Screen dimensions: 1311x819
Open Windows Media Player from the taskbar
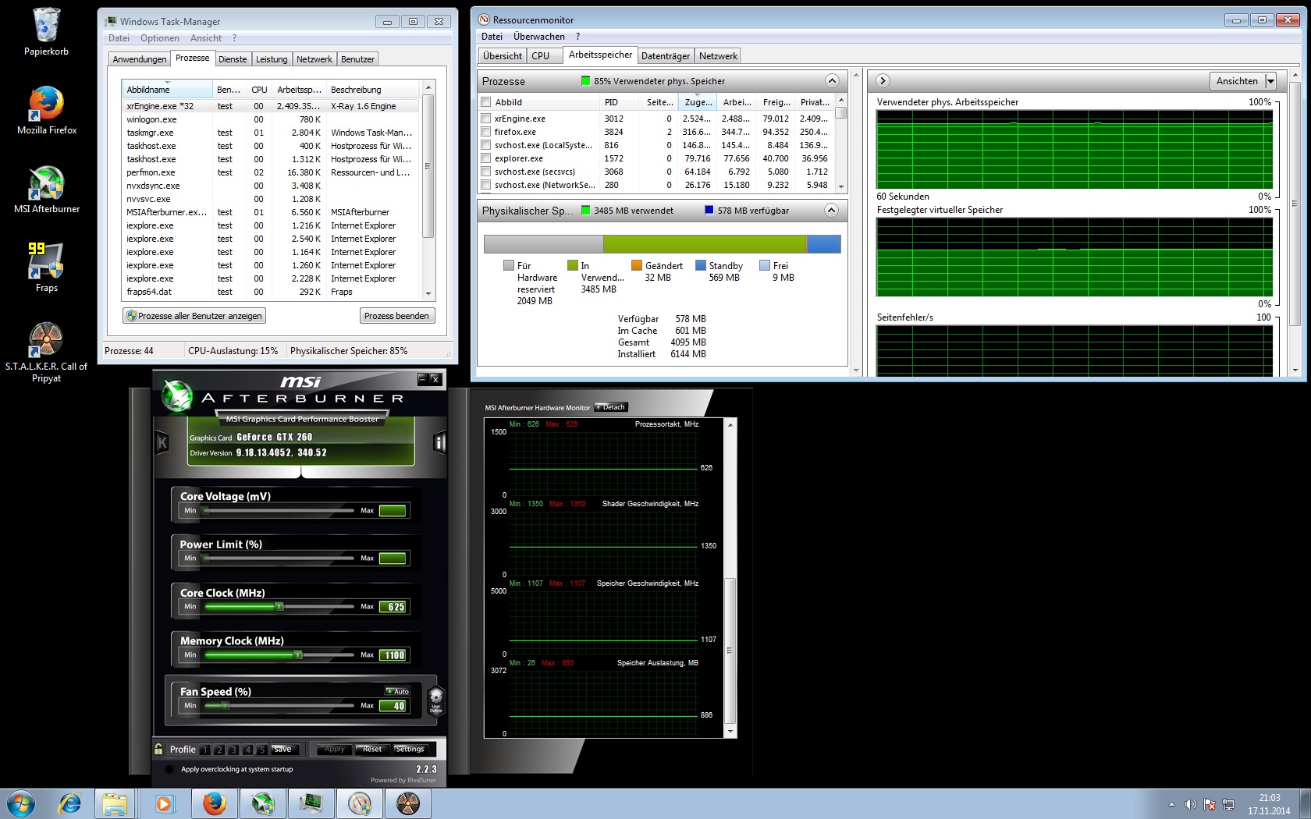[x=164, y=803]
